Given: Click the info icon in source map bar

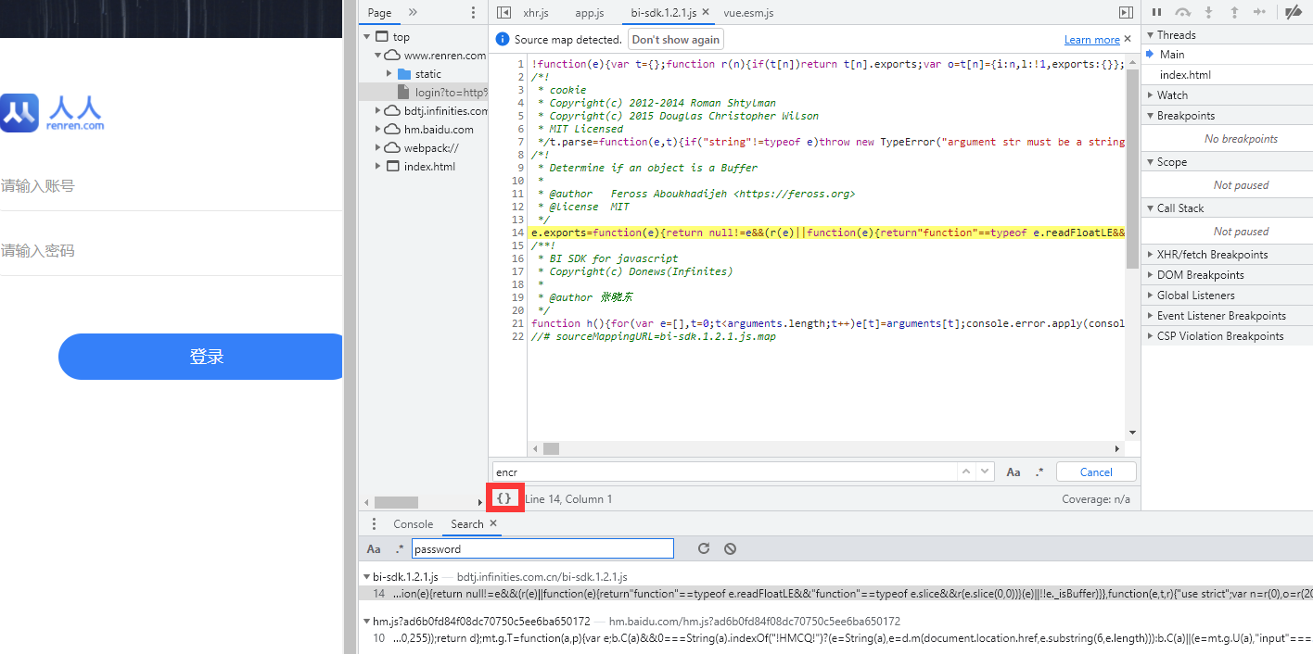Looking at the screenshot, I should 503,40.
